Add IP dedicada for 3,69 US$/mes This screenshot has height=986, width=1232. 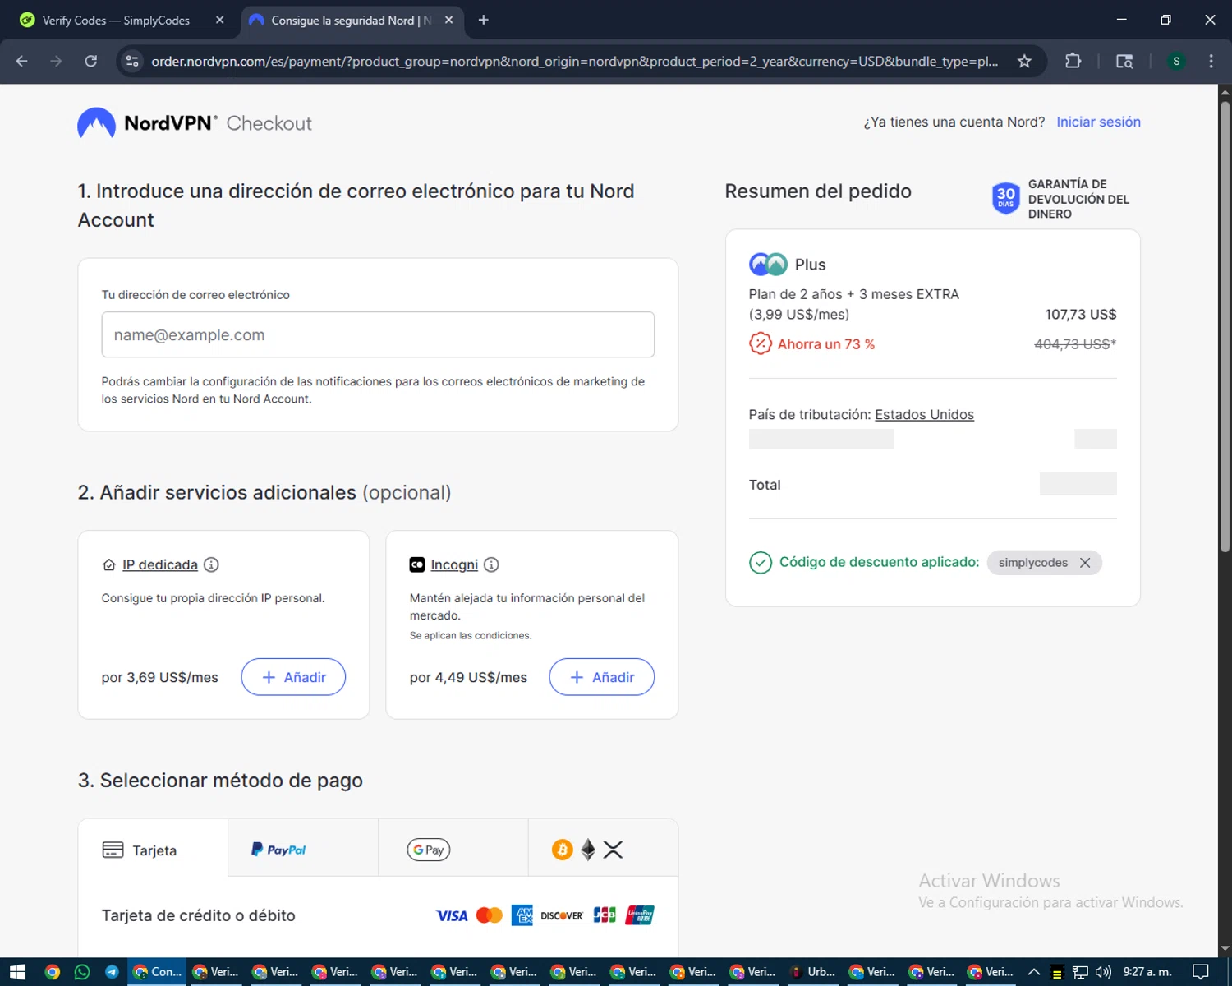pyautogui.click(x=293, y=677)
